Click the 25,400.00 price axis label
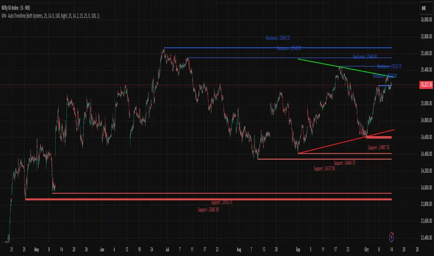 426,70
